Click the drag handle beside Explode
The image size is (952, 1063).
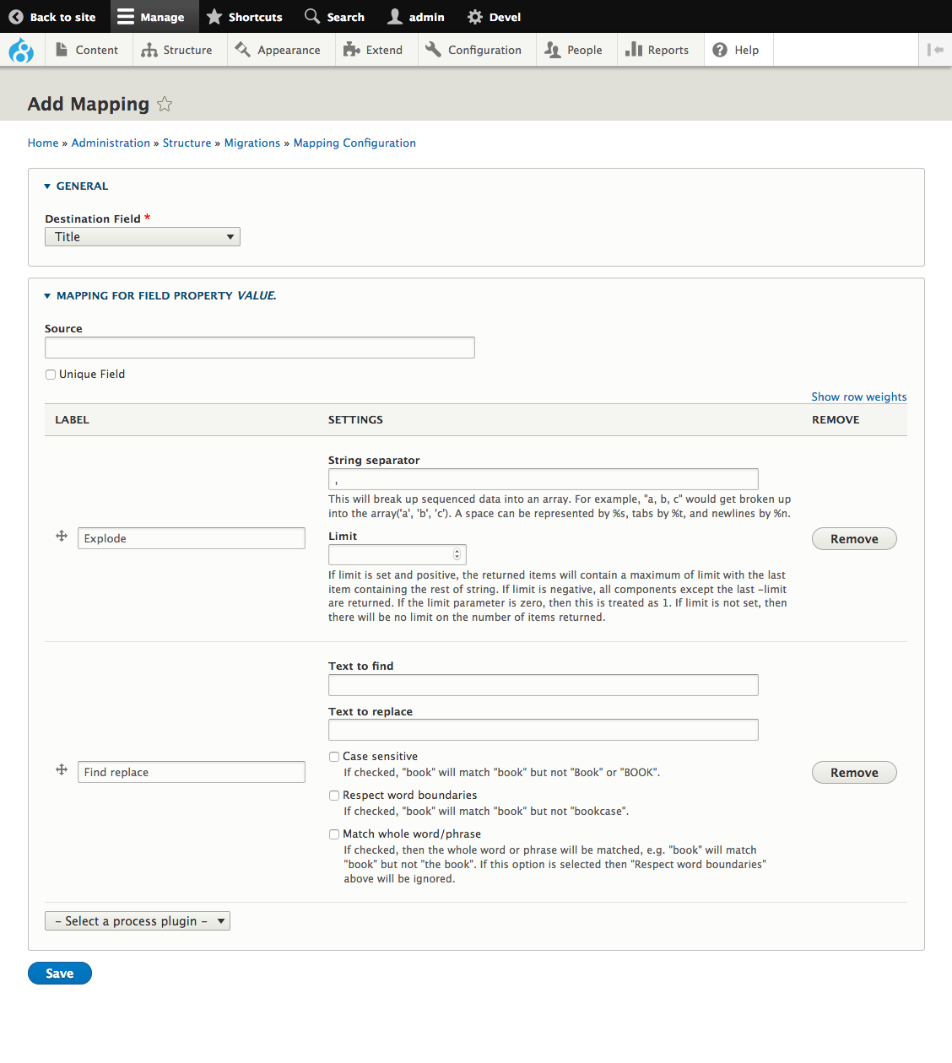61,537
